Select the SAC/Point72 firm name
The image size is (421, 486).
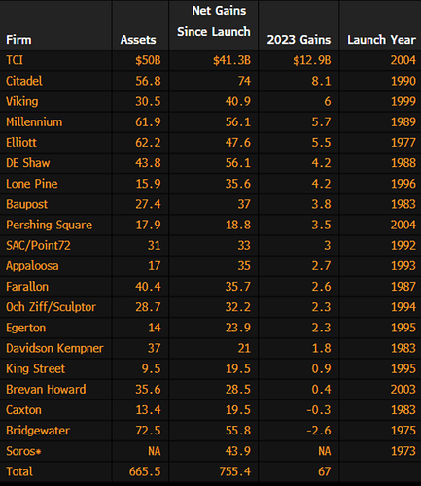pyautogui.click(x=38, y=245)
